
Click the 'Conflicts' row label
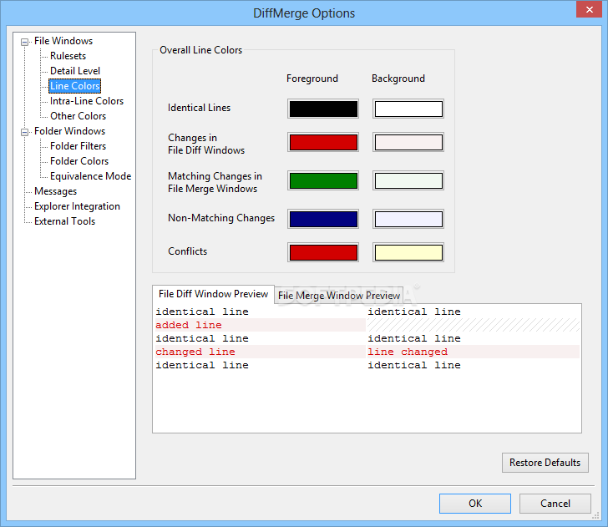pos(188,251)
